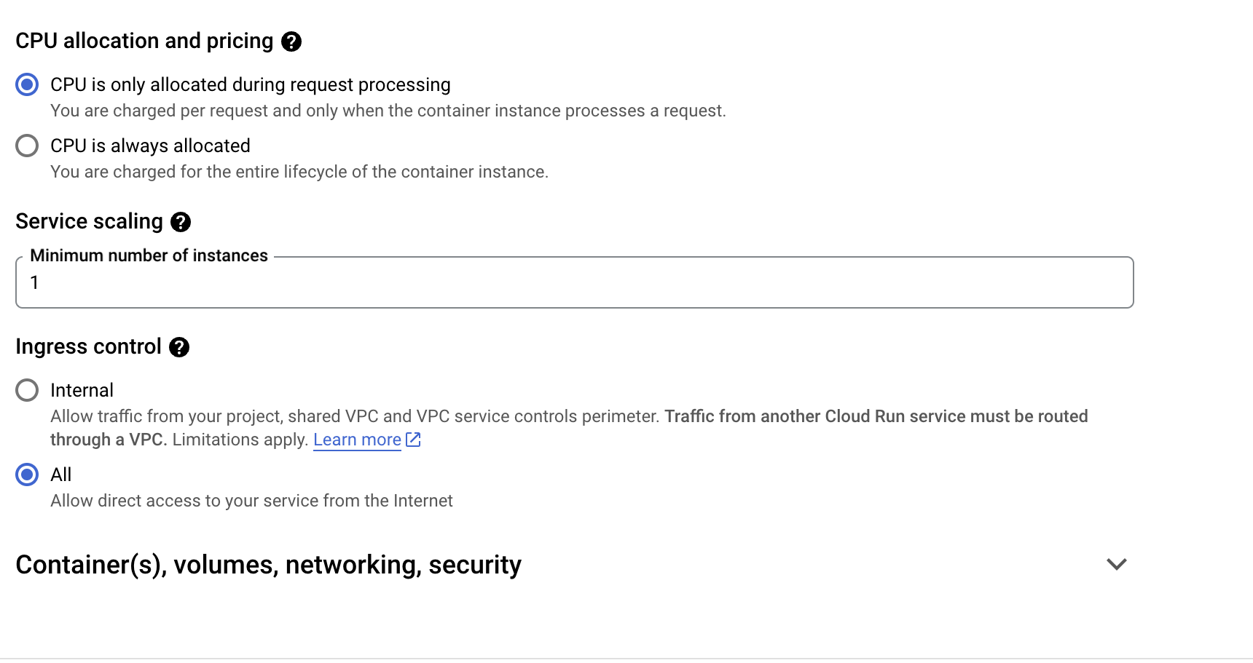Click the external-link icon after Learn more

[413, 440]
